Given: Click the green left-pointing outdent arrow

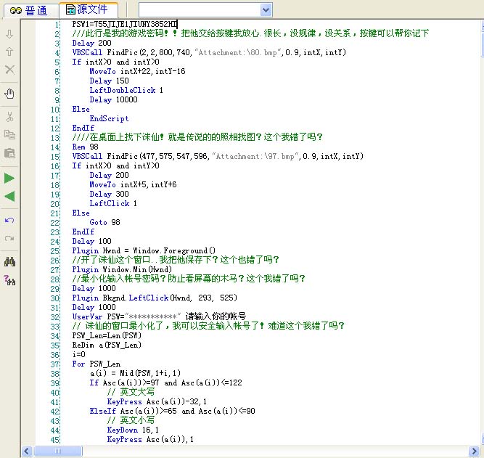Looking at the screenshot, I should click(9, 196).
